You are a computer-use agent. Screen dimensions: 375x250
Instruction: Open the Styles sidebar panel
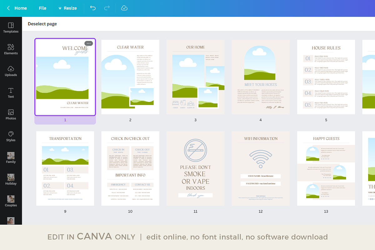click(11, 136)
